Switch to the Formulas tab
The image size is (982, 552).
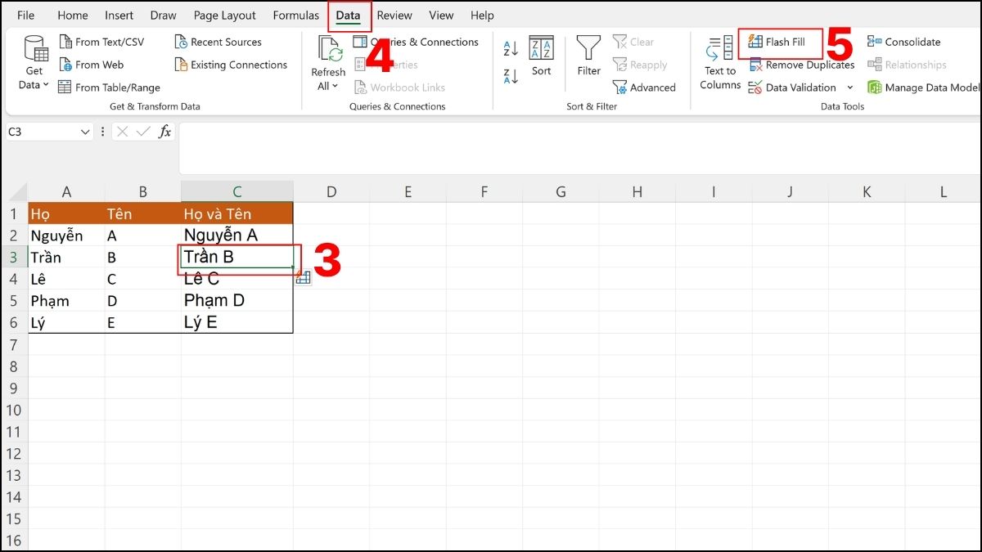296,16
